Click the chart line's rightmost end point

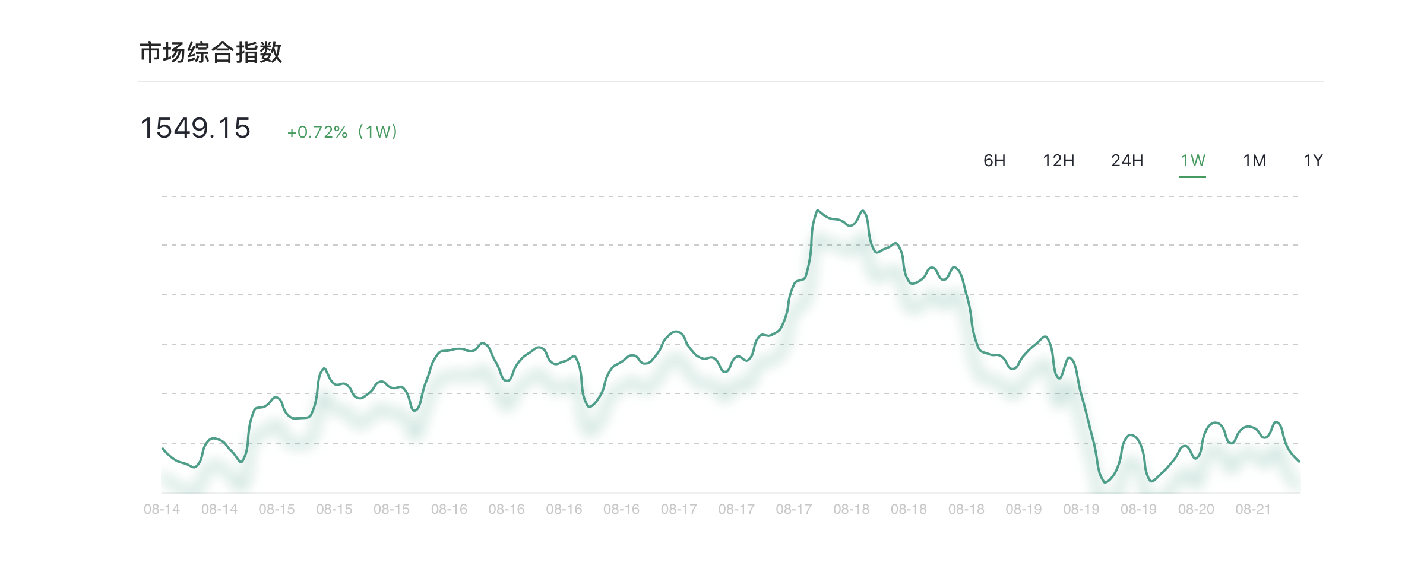point(1299,461)
